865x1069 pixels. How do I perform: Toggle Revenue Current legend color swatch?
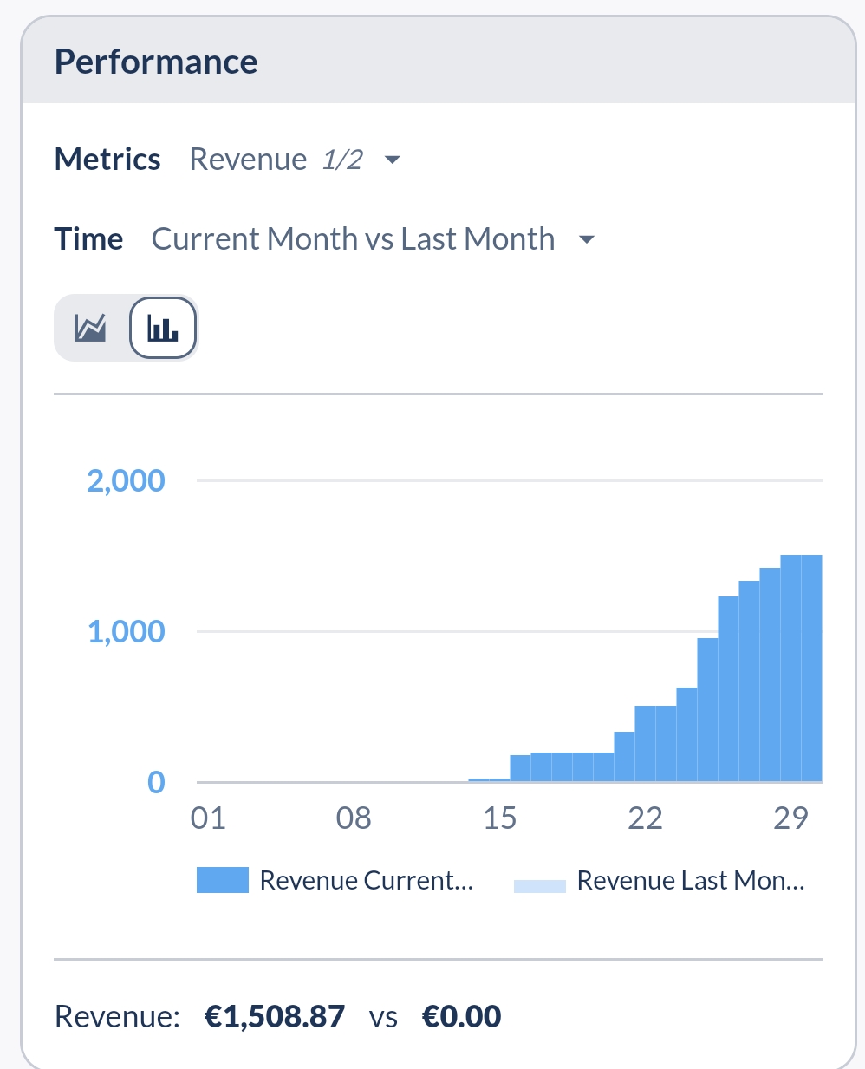223,880
